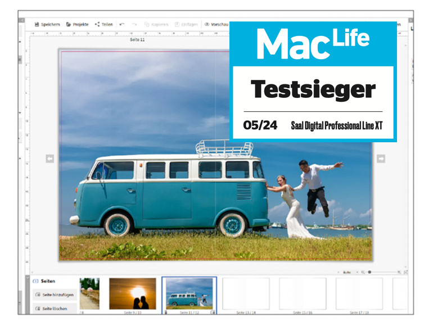
Task: Click the zoom slider handle
Action: pos(369,272)
